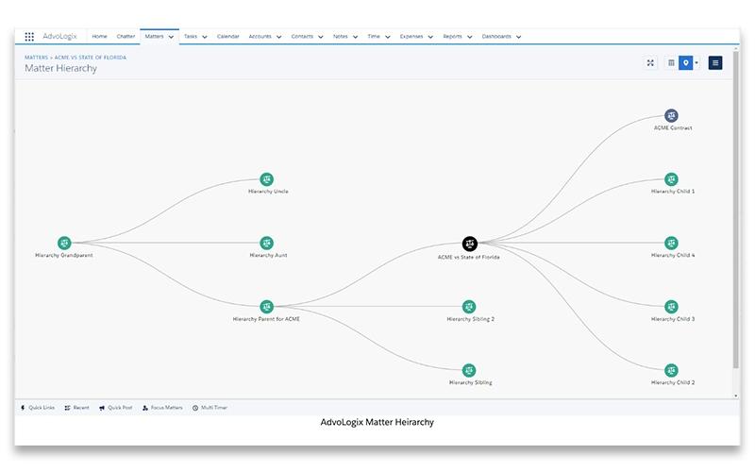Open Recent in the utility bar
This screenshot has height=472, width=755.
pyautogui.click(x=77, y=408)
